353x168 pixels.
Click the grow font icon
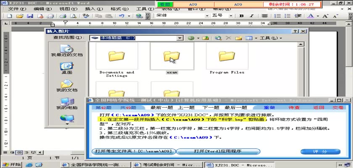click(325, 16)
